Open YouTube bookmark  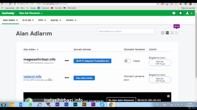pyautogui.click(x=56, y=8)
